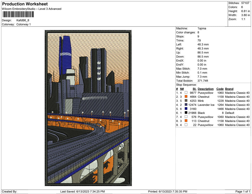Image resolution: width=252 pixels, height=194 pixels.
Task: Click the white swatch for stop 1 (9877 stitches)
Action: (186, 93)
